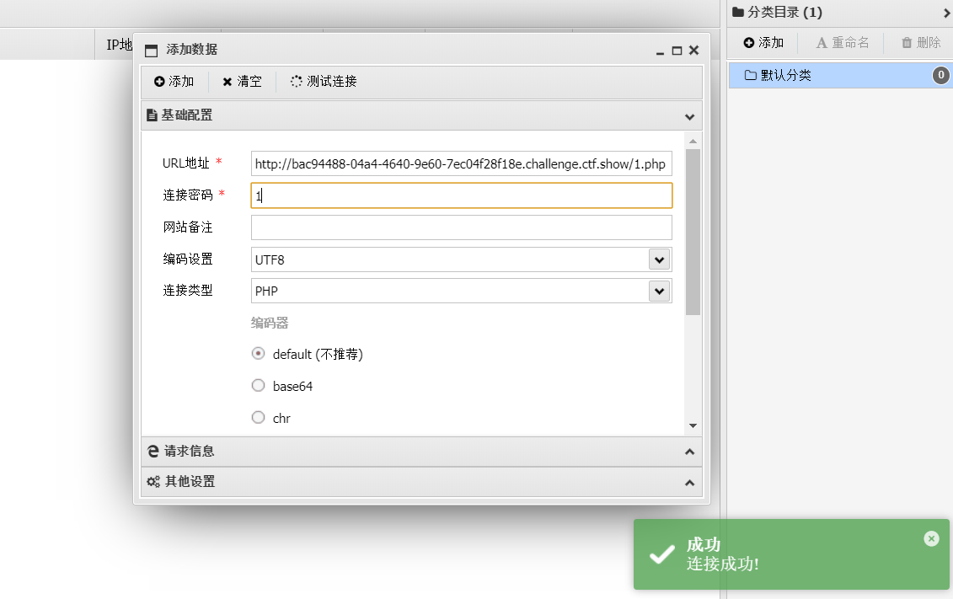
Task: Click the plus icon on the dialog 添加 button
Action: pos(159,82)
